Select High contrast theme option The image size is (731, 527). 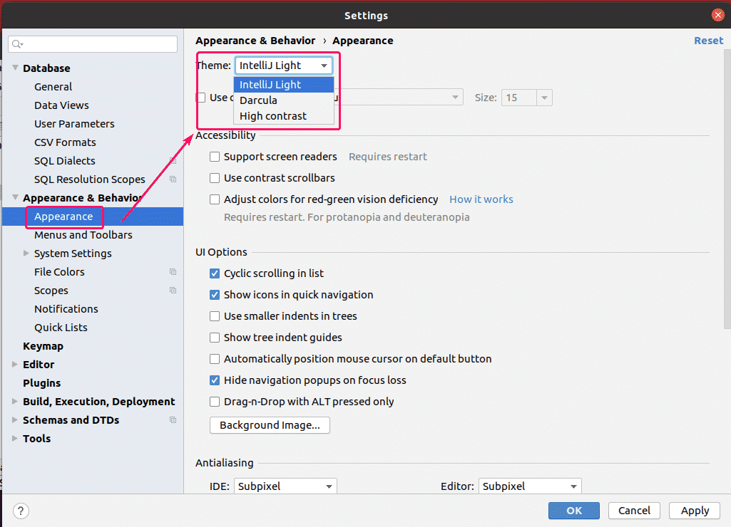284,116
